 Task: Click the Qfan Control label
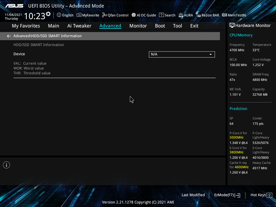tap(118, 15)
